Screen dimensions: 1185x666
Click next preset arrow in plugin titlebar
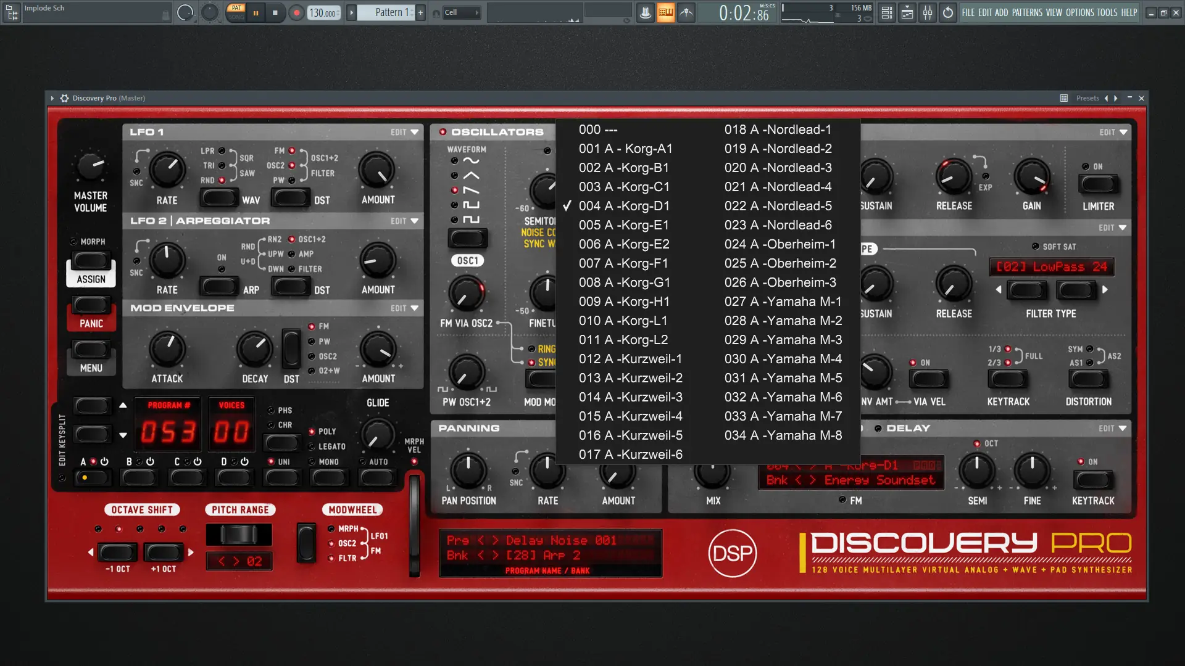pyautogui.click(x=1115, y=98)
